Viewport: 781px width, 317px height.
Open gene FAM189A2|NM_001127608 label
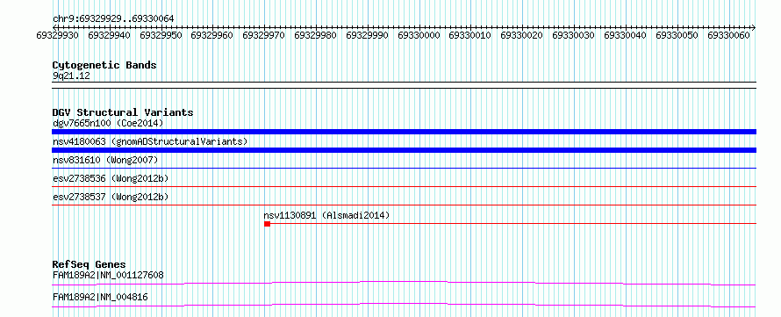(x=108, y=275)
